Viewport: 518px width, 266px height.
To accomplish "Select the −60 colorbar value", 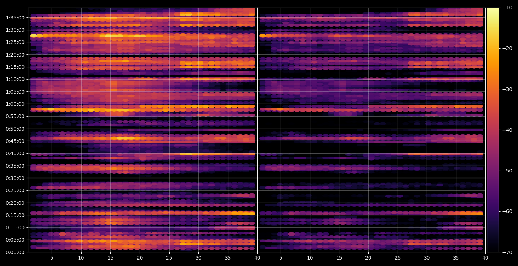I will pos(507,211).
